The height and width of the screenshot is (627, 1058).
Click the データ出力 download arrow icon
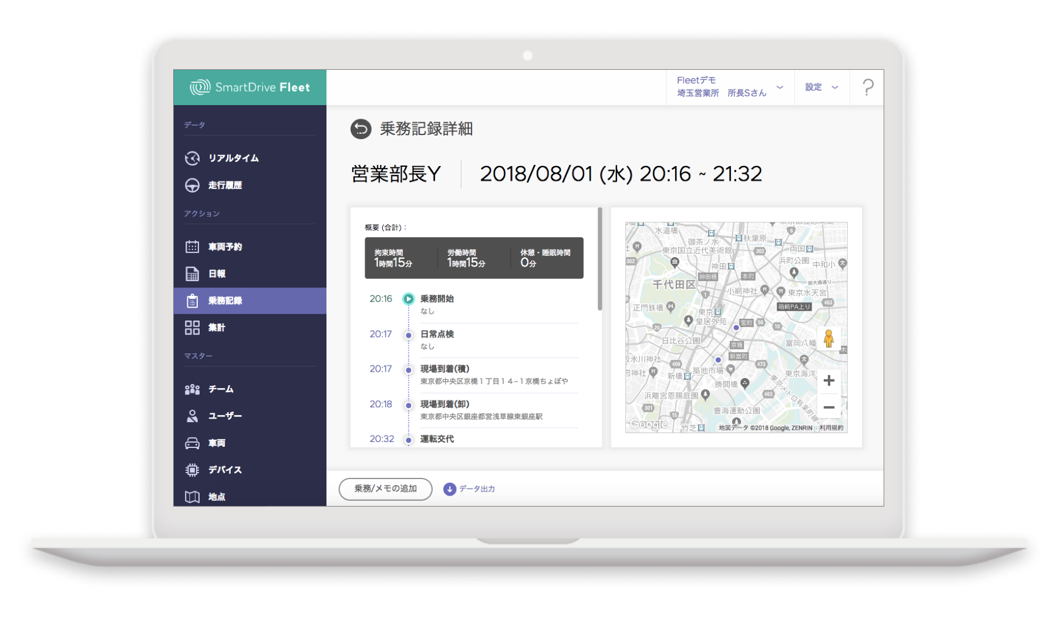pyautogui.click(x=450, y=489)
